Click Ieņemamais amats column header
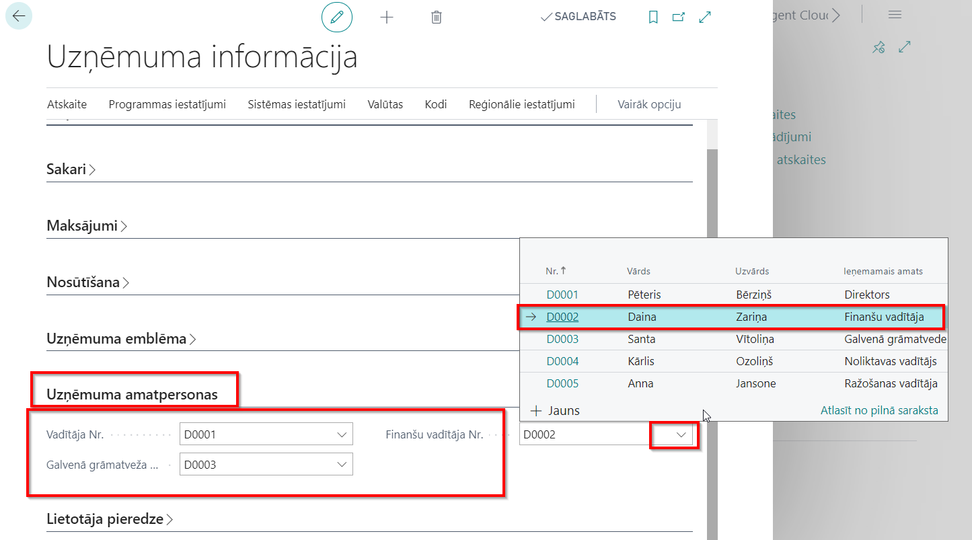The image size is (972, 540). click(x=883, y=271)
